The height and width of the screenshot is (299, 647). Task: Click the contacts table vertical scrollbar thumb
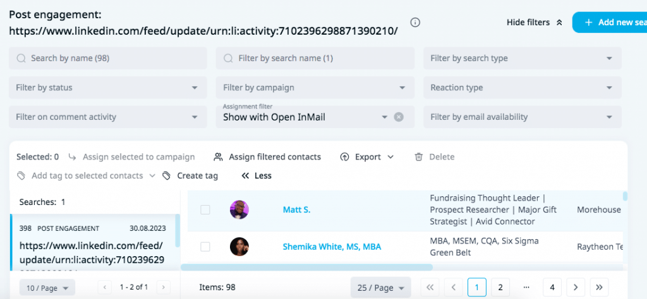tap(625, 196)
